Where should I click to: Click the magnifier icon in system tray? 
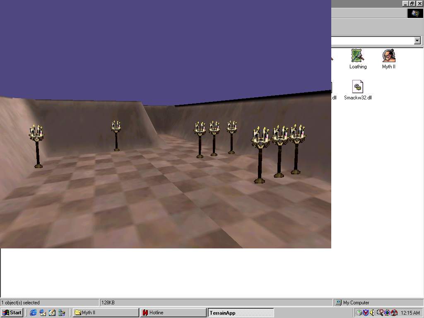[x=380, y=313]
